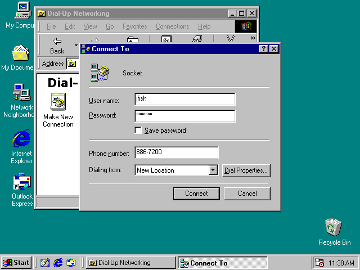360x270 pixels.
Task: Click the Address bar folder icon
Action: (72, 64)
